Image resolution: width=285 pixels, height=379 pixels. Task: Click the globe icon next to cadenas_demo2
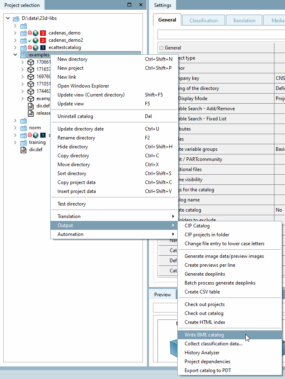point(36,41)
